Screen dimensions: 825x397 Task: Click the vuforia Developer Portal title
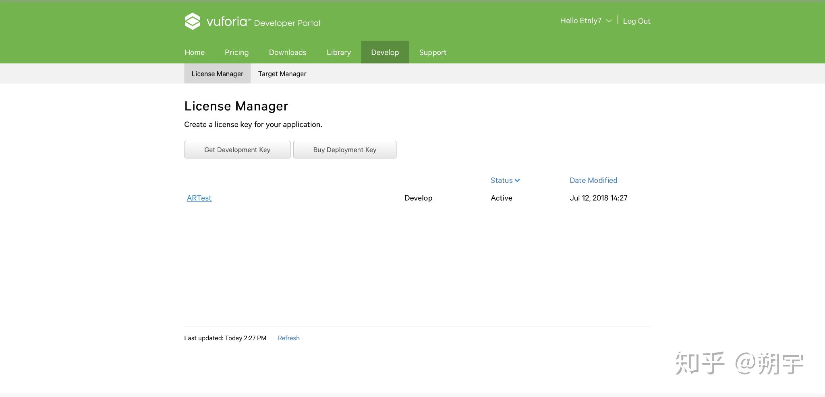click(x=263, y=22)
